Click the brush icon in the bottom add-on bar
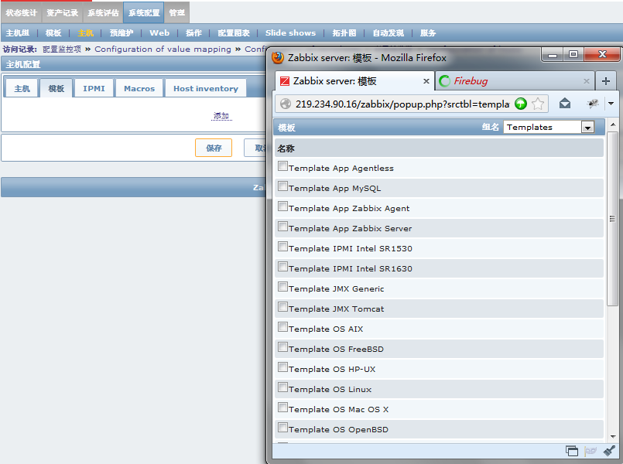 (x=609, y=451)
